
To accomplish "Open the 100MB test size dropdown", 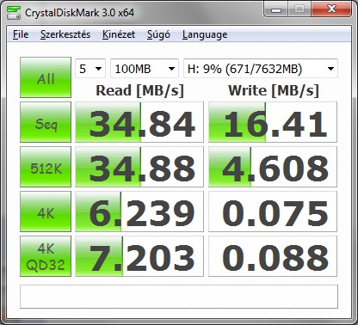I will point(145,69).
